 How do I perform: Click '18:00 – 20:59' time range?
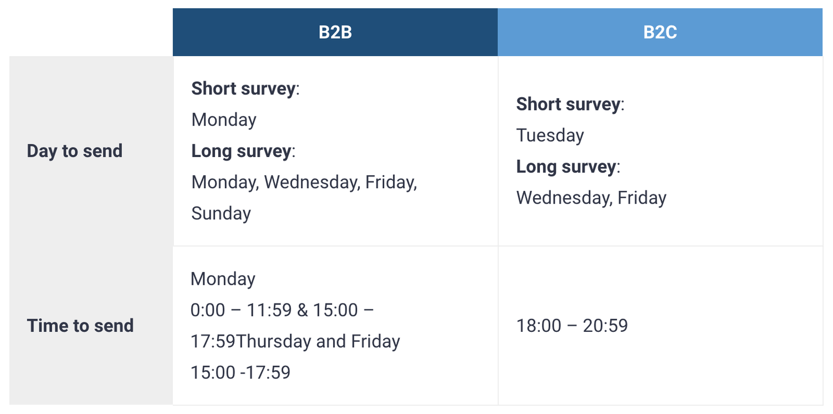[572, 325]
